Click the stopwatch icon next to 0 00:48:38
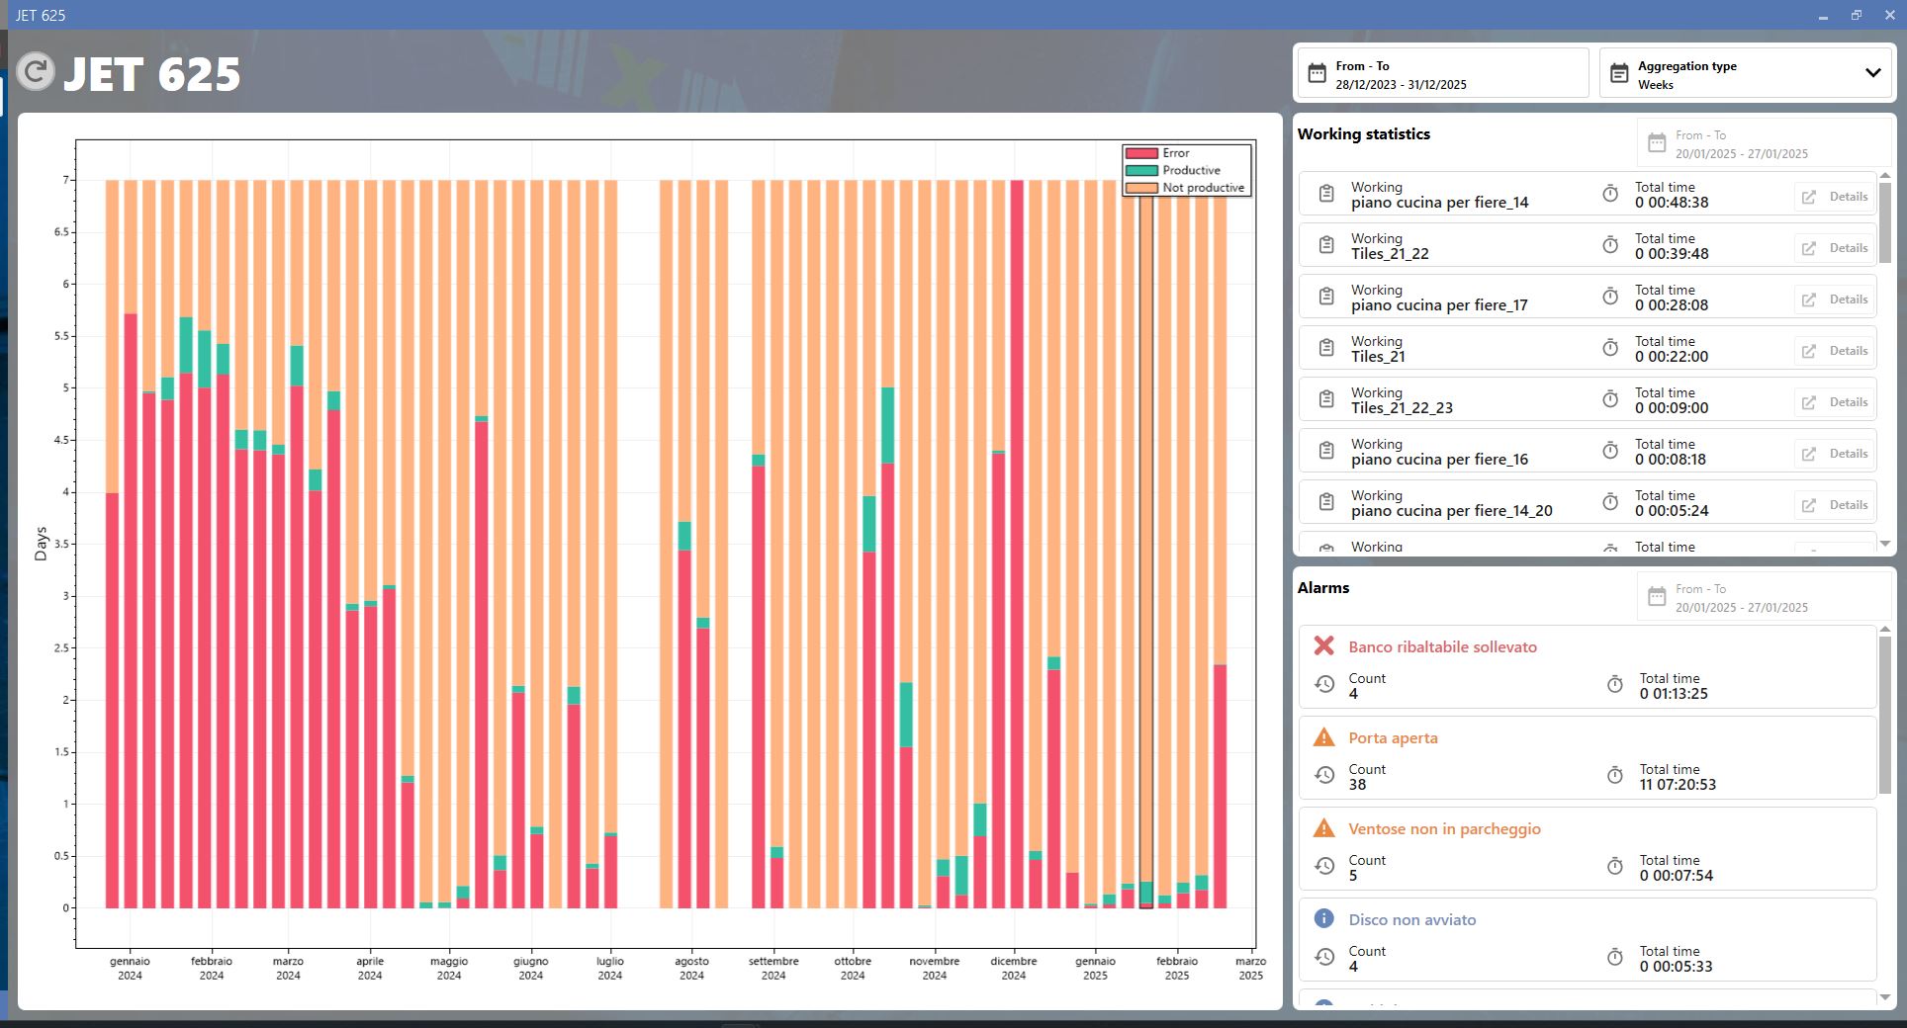This screenshot has height=1028, width=1907. (x=1610, y=194)
